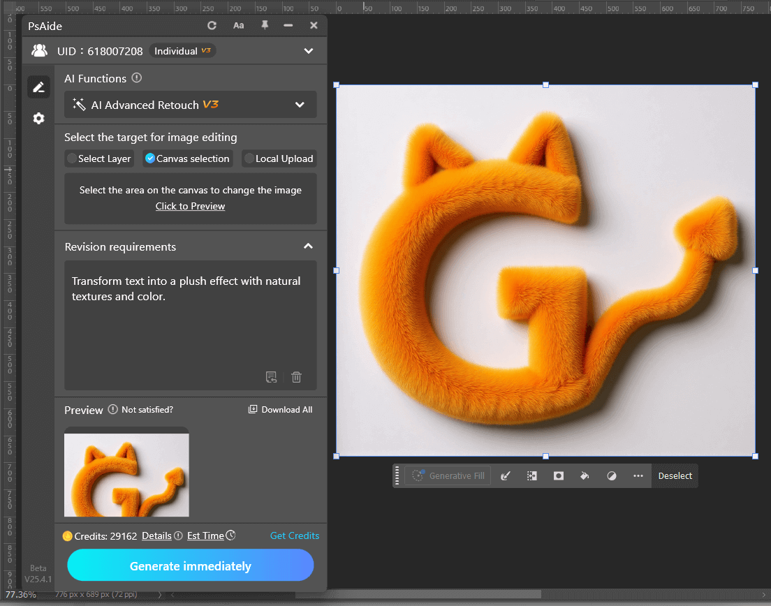The width and height of the screenshot is (771, 606).
Task: Click the contrast adjustment icon in canvas toolbar
Action: [x=612, y=475]
